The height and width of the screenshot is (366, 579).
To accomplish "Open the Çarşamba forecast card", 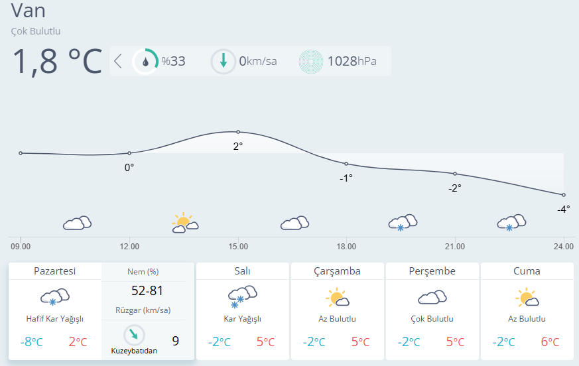I will pos(337,311).
